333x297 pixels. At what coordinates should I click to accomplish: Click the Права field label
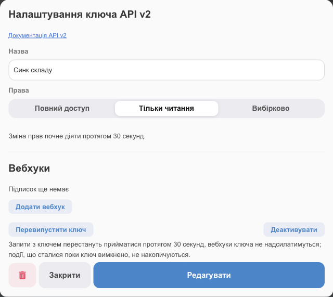[x=19, y=91]
